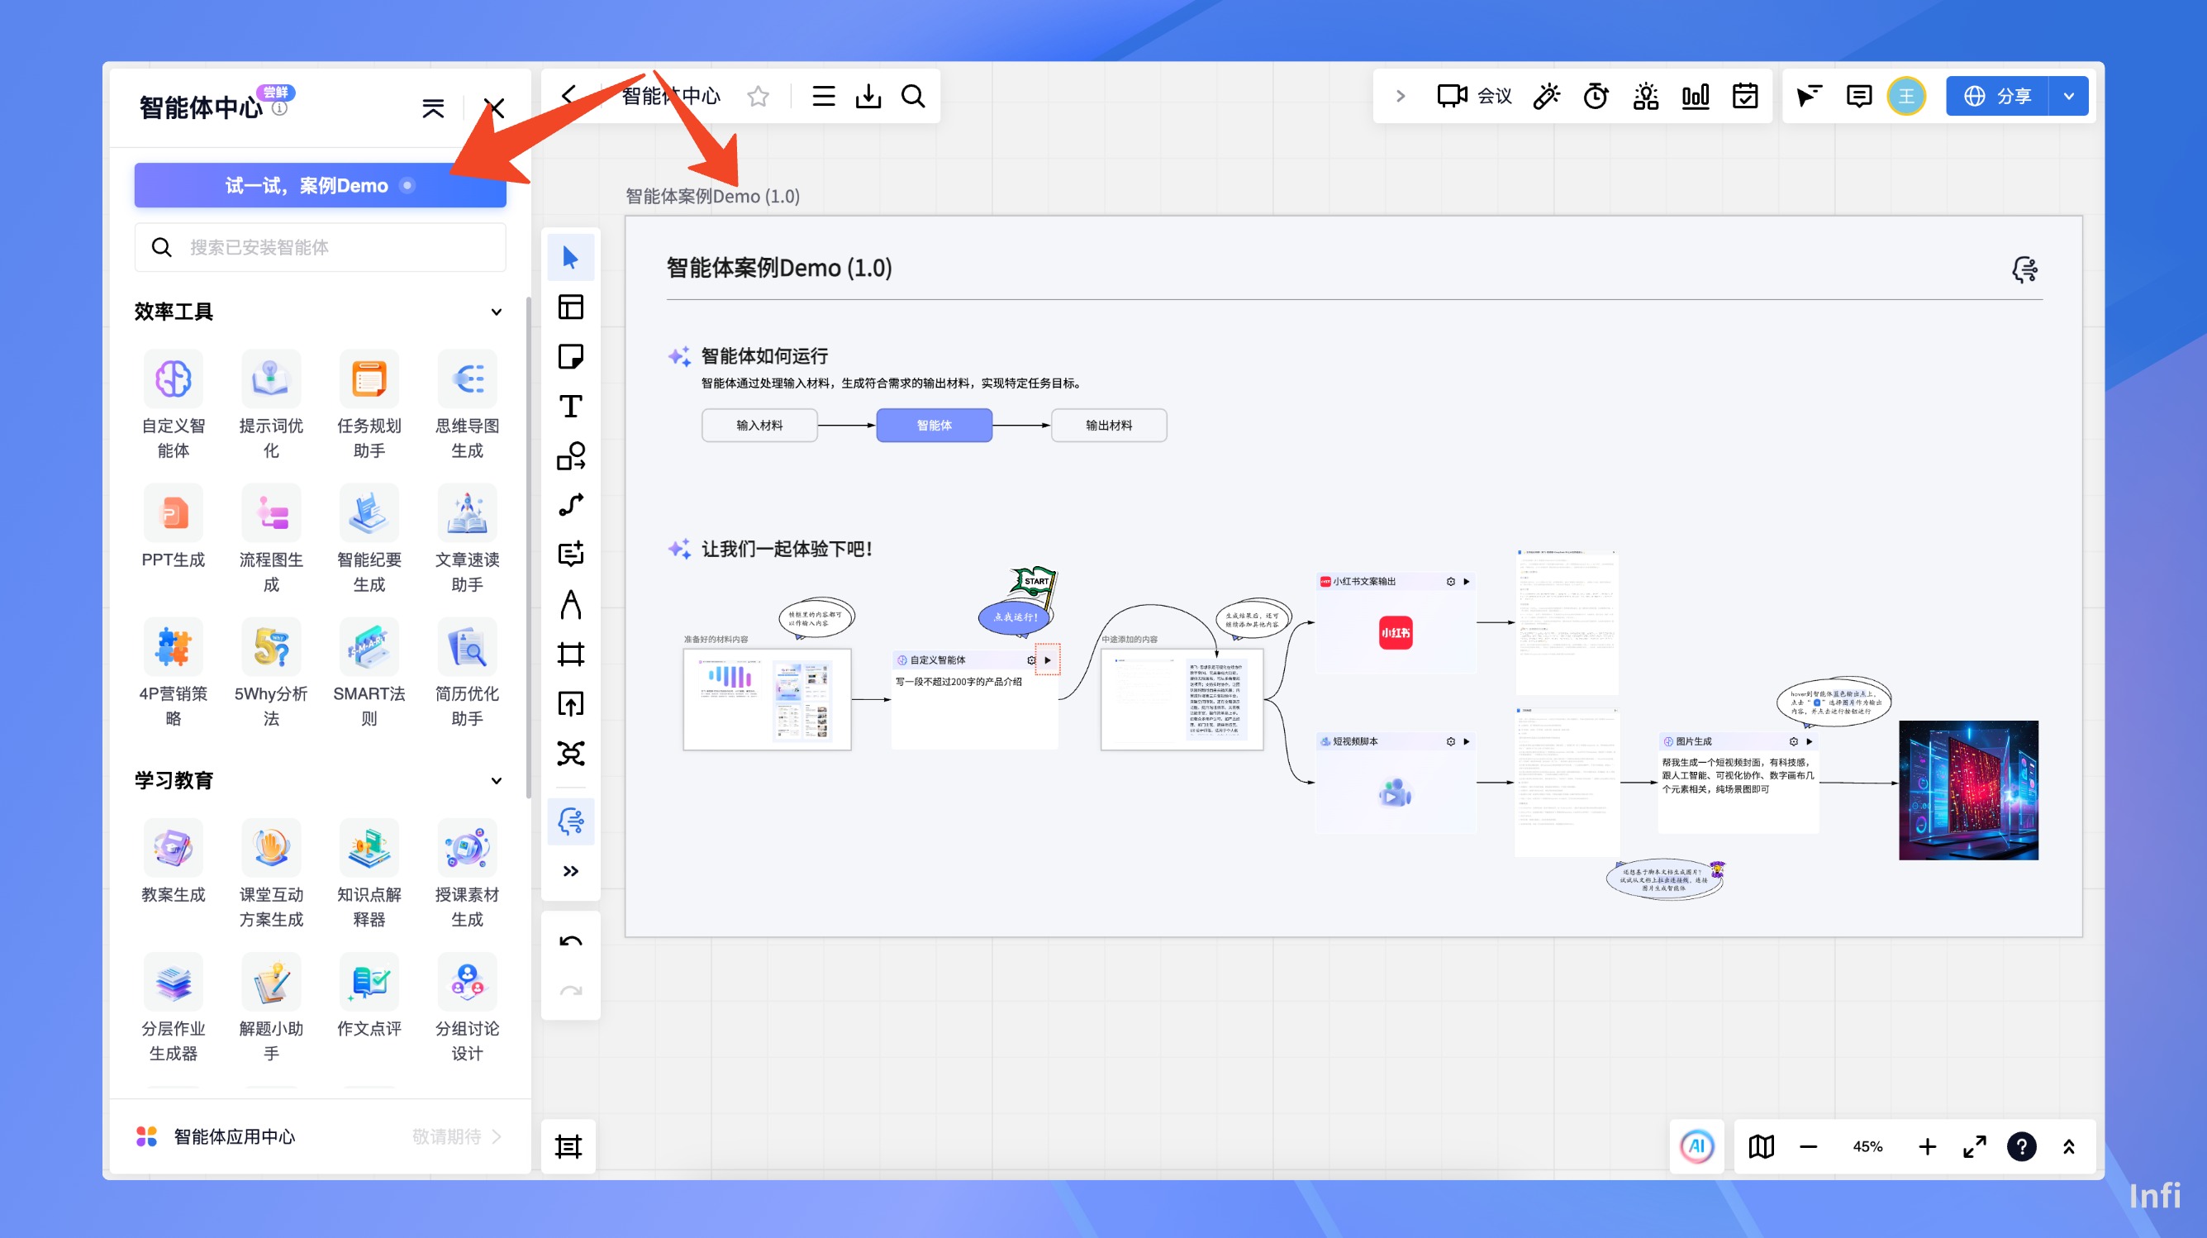Open 智能纪要生成 agent
Image resolution: width=2207 pixels, height=1238 pixels.
[x=369, y=539]
